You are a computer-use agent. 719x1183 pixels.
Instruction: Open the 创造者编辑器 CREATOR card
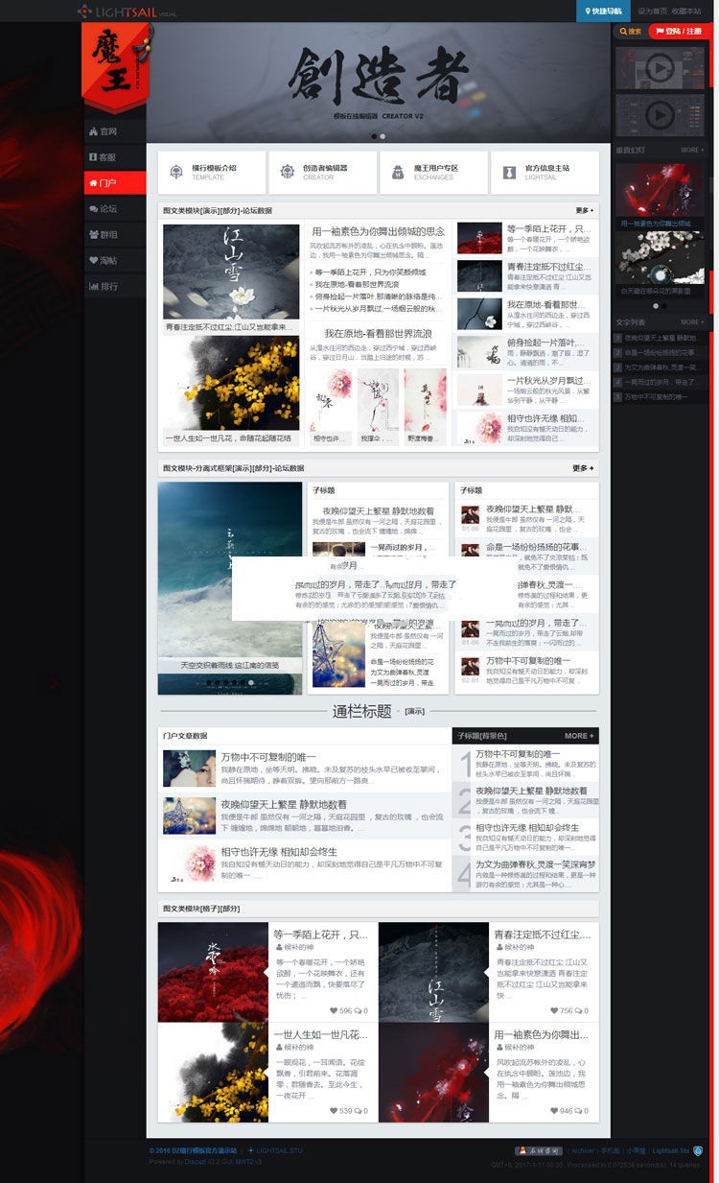(321, 172)
